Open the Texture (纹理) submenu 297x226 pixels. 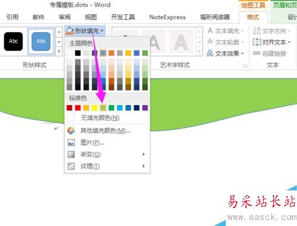107,166
